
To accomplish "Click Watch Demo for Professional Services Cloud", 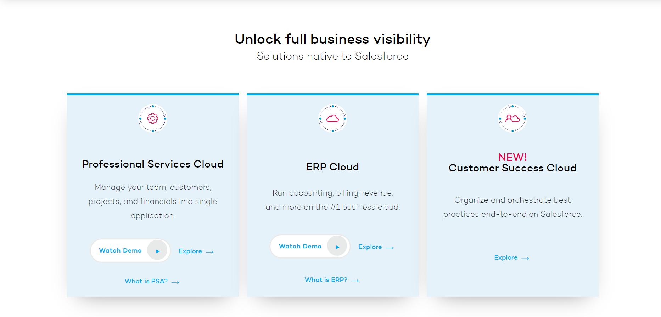I will point(120,250).
